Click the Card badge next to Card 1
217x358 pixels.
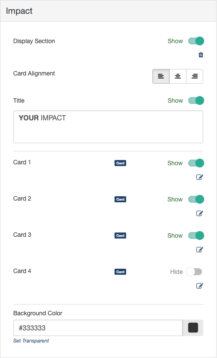(x=121, y=163)
